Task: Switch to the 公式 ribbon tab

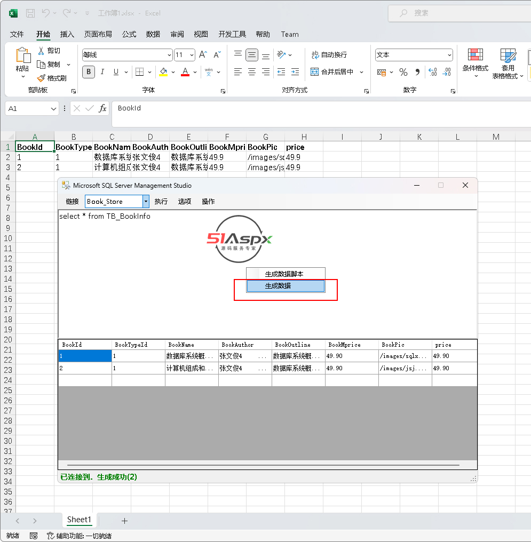Action: coord(129,34)
